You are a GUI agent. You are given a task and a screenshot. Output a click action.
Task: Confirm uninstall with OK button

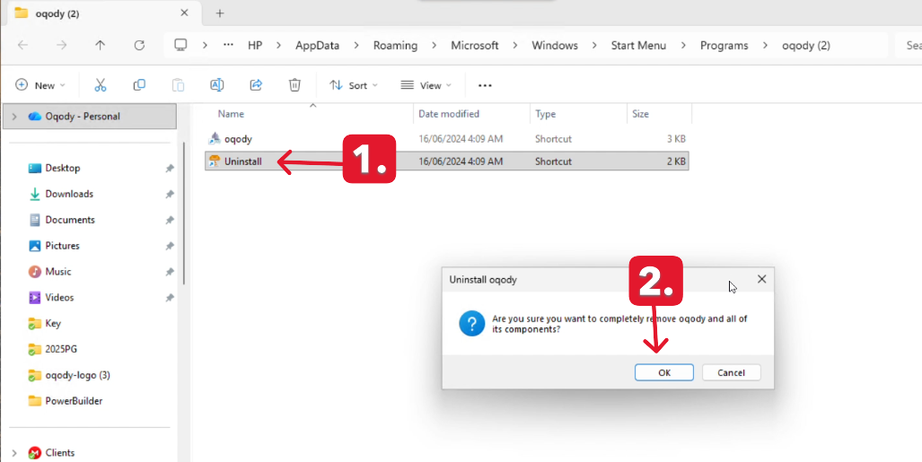tap(663, 372)
